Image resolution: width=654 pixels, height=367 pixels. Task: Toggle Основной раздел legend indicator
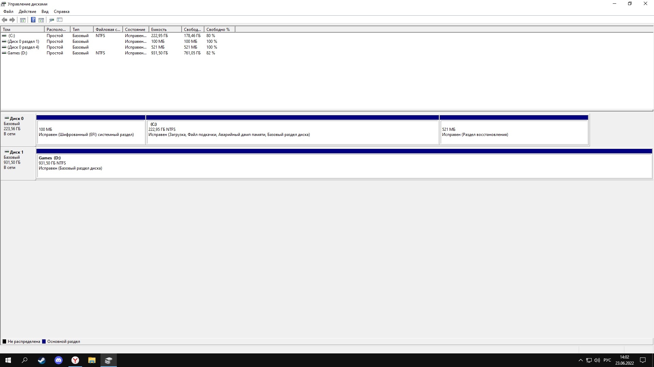click(x=44, y=342)
